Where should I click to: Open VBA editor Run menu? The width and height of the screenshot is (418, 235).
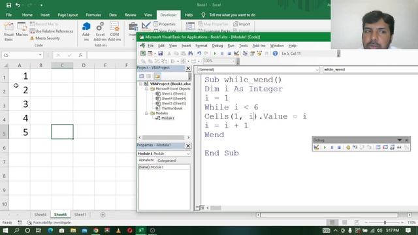point(231,46)
